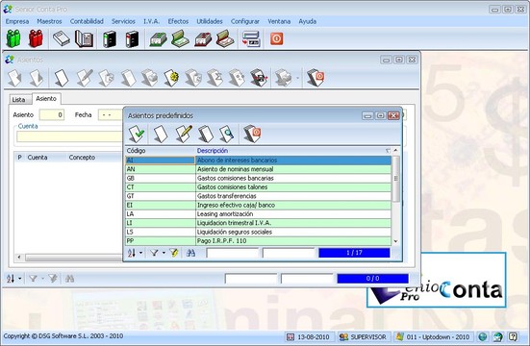Image resolution: width=530 pixels, height=346 pixels.
Task: Open the open book icon in main toolbar
Action: pos(84,38)
